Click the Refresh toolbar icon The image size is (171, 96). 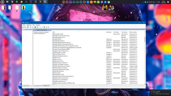(31, 27)
